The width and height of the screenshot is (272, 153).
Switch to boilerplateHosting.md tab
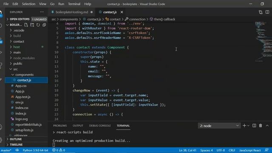[x=72, y=12]
